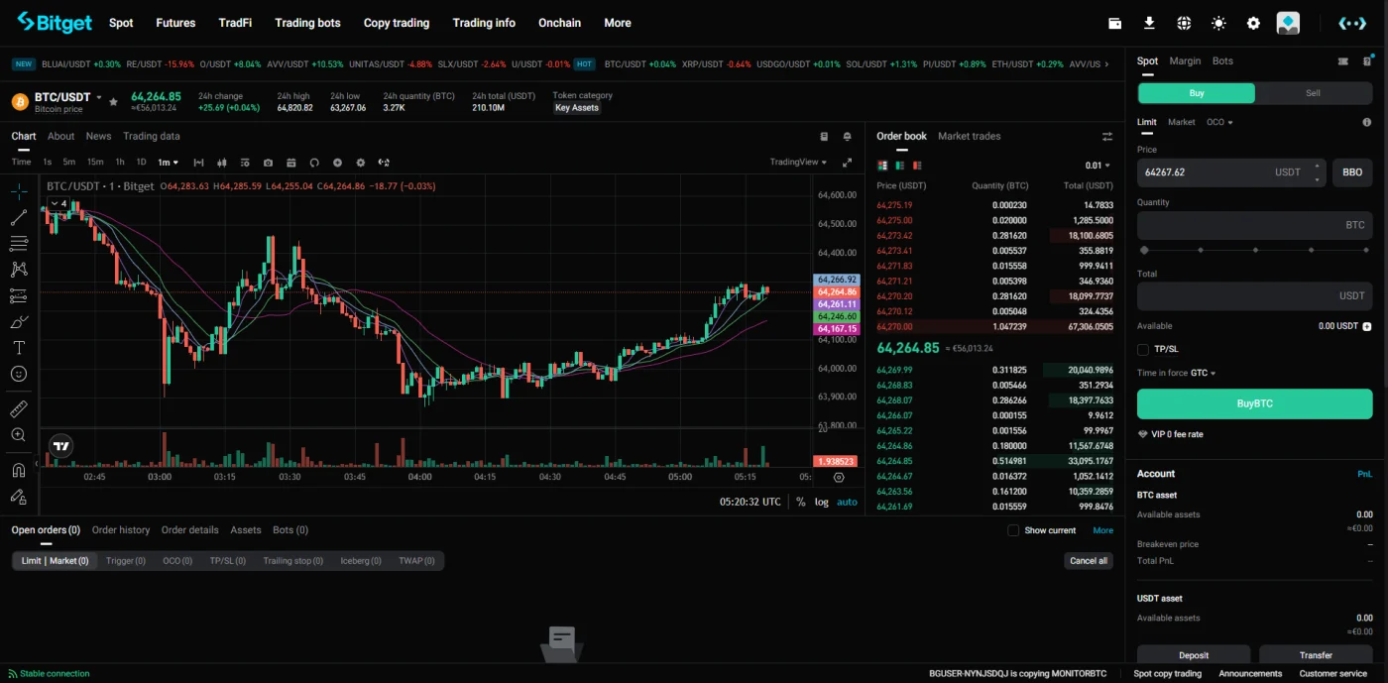Open the Fibonacci retracement tools

[19, 244]
